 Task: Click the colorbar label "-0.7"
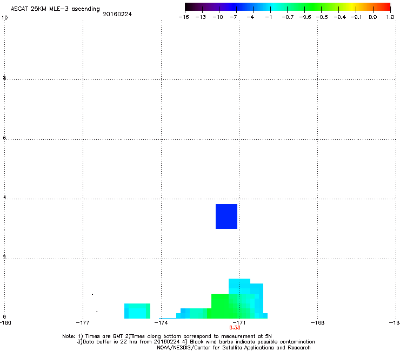click(x=288, y=17)
